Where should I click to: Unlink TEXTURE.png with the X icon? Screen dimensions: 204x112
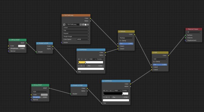point(88,24)
